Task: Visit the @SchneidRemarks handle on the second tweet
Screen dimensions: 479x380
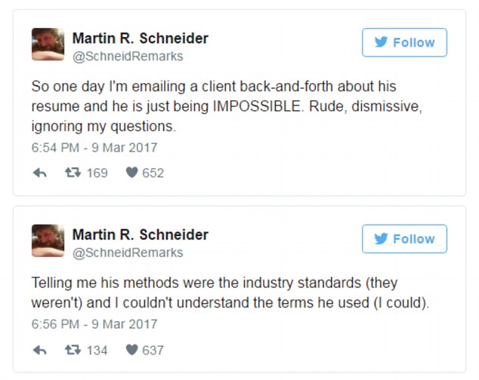Action: pyautogui.click(x=128, y=253)
